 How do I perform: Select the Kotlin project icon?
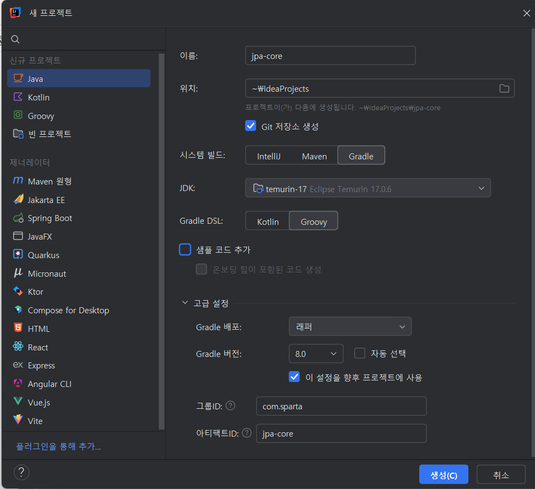click(18, 97)
